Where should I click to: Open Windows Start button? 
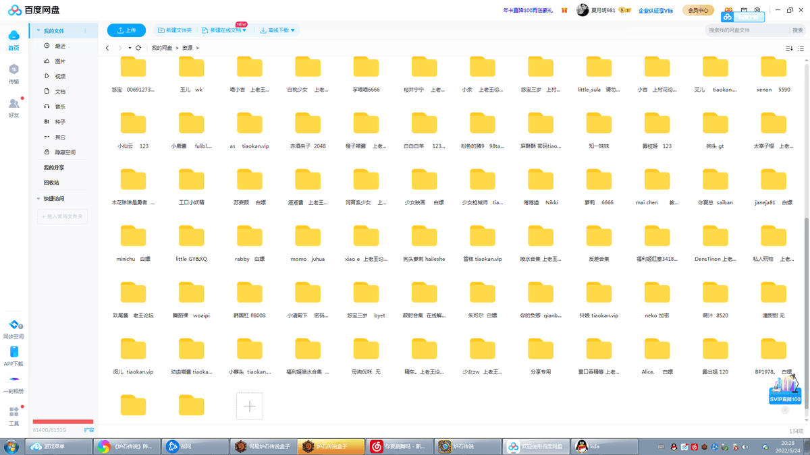coord(11,446)
